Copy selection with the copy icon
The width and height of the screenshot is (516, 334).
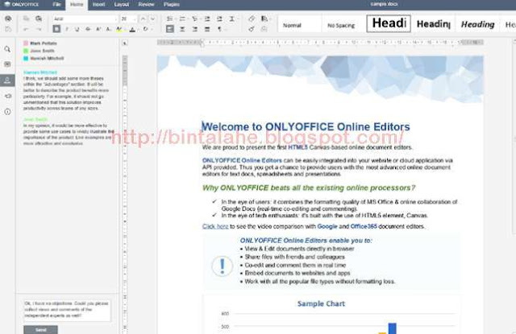pyautogui.click(x=26, y=19)
